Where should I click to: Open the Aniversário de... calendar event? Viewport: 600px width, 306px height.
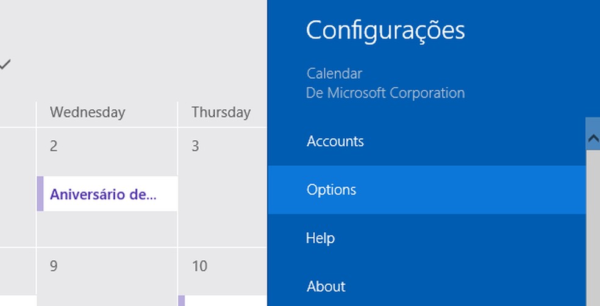click(104, 194)
